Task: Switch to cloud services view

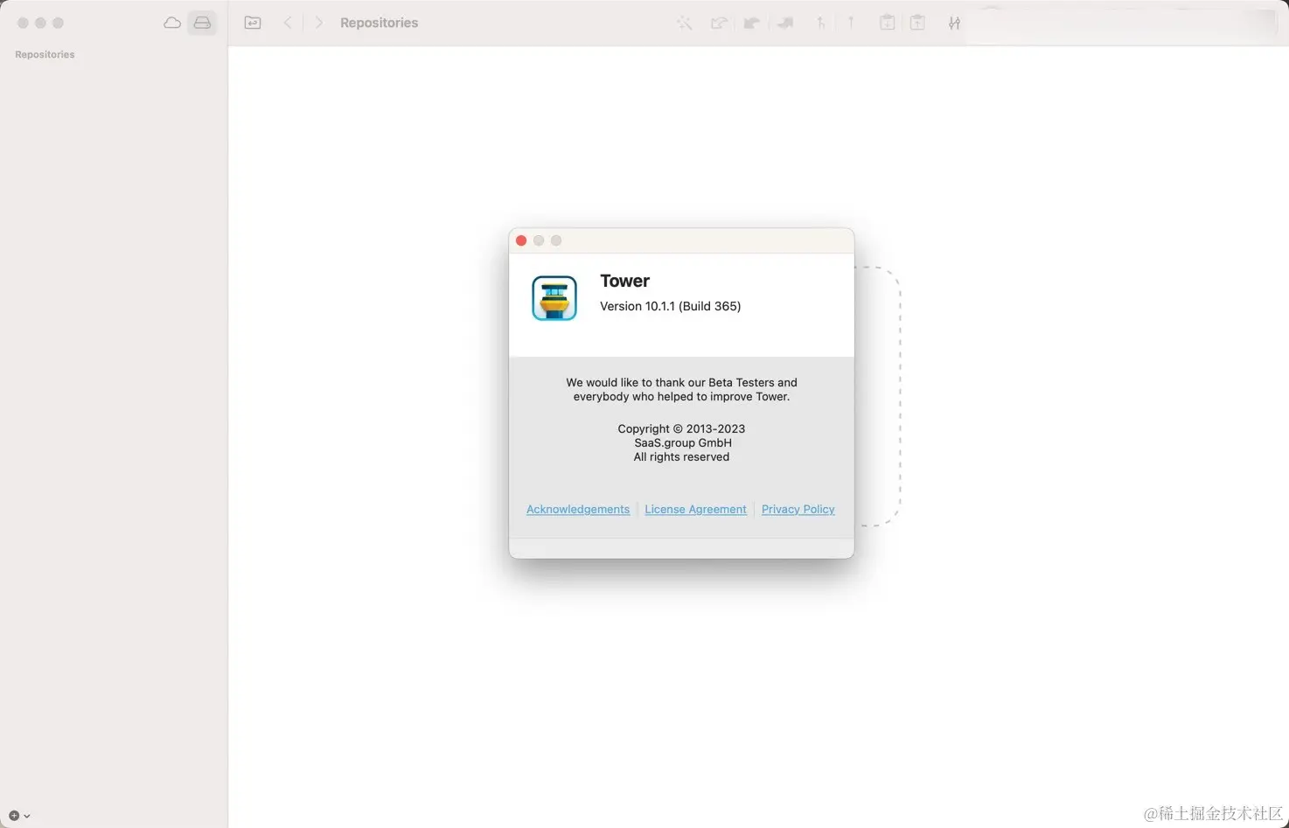Action: pos(172,23)
